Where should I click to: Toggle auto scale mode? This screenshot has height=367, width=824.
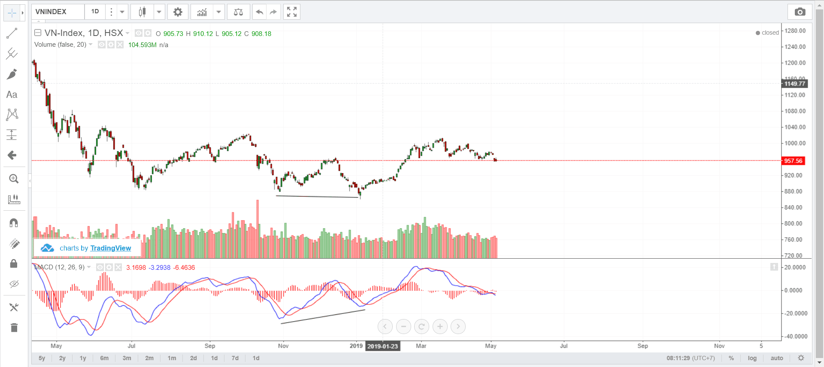click(777, 358)
